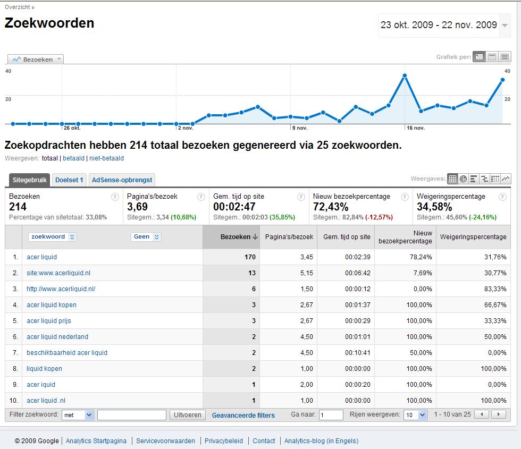The image size is (521, 449).
Task: Select the 00:10:41 time cell
Action: click(x=346, y=353)
